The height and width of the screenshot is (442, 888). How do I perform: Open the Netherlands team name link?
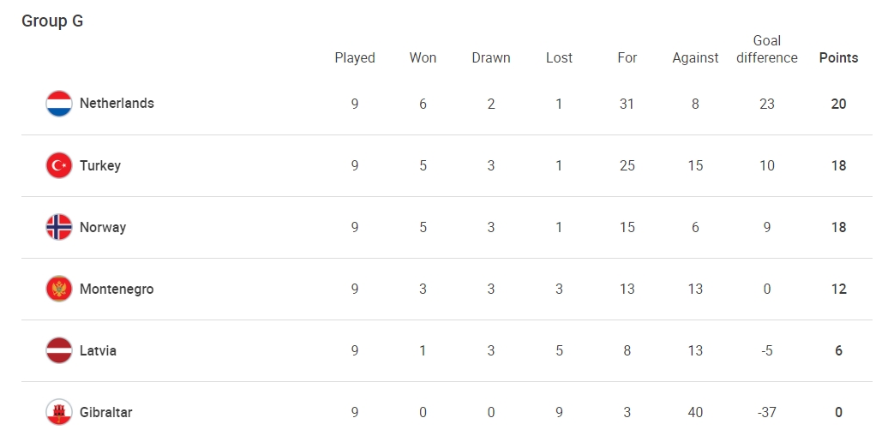[117, 103]
